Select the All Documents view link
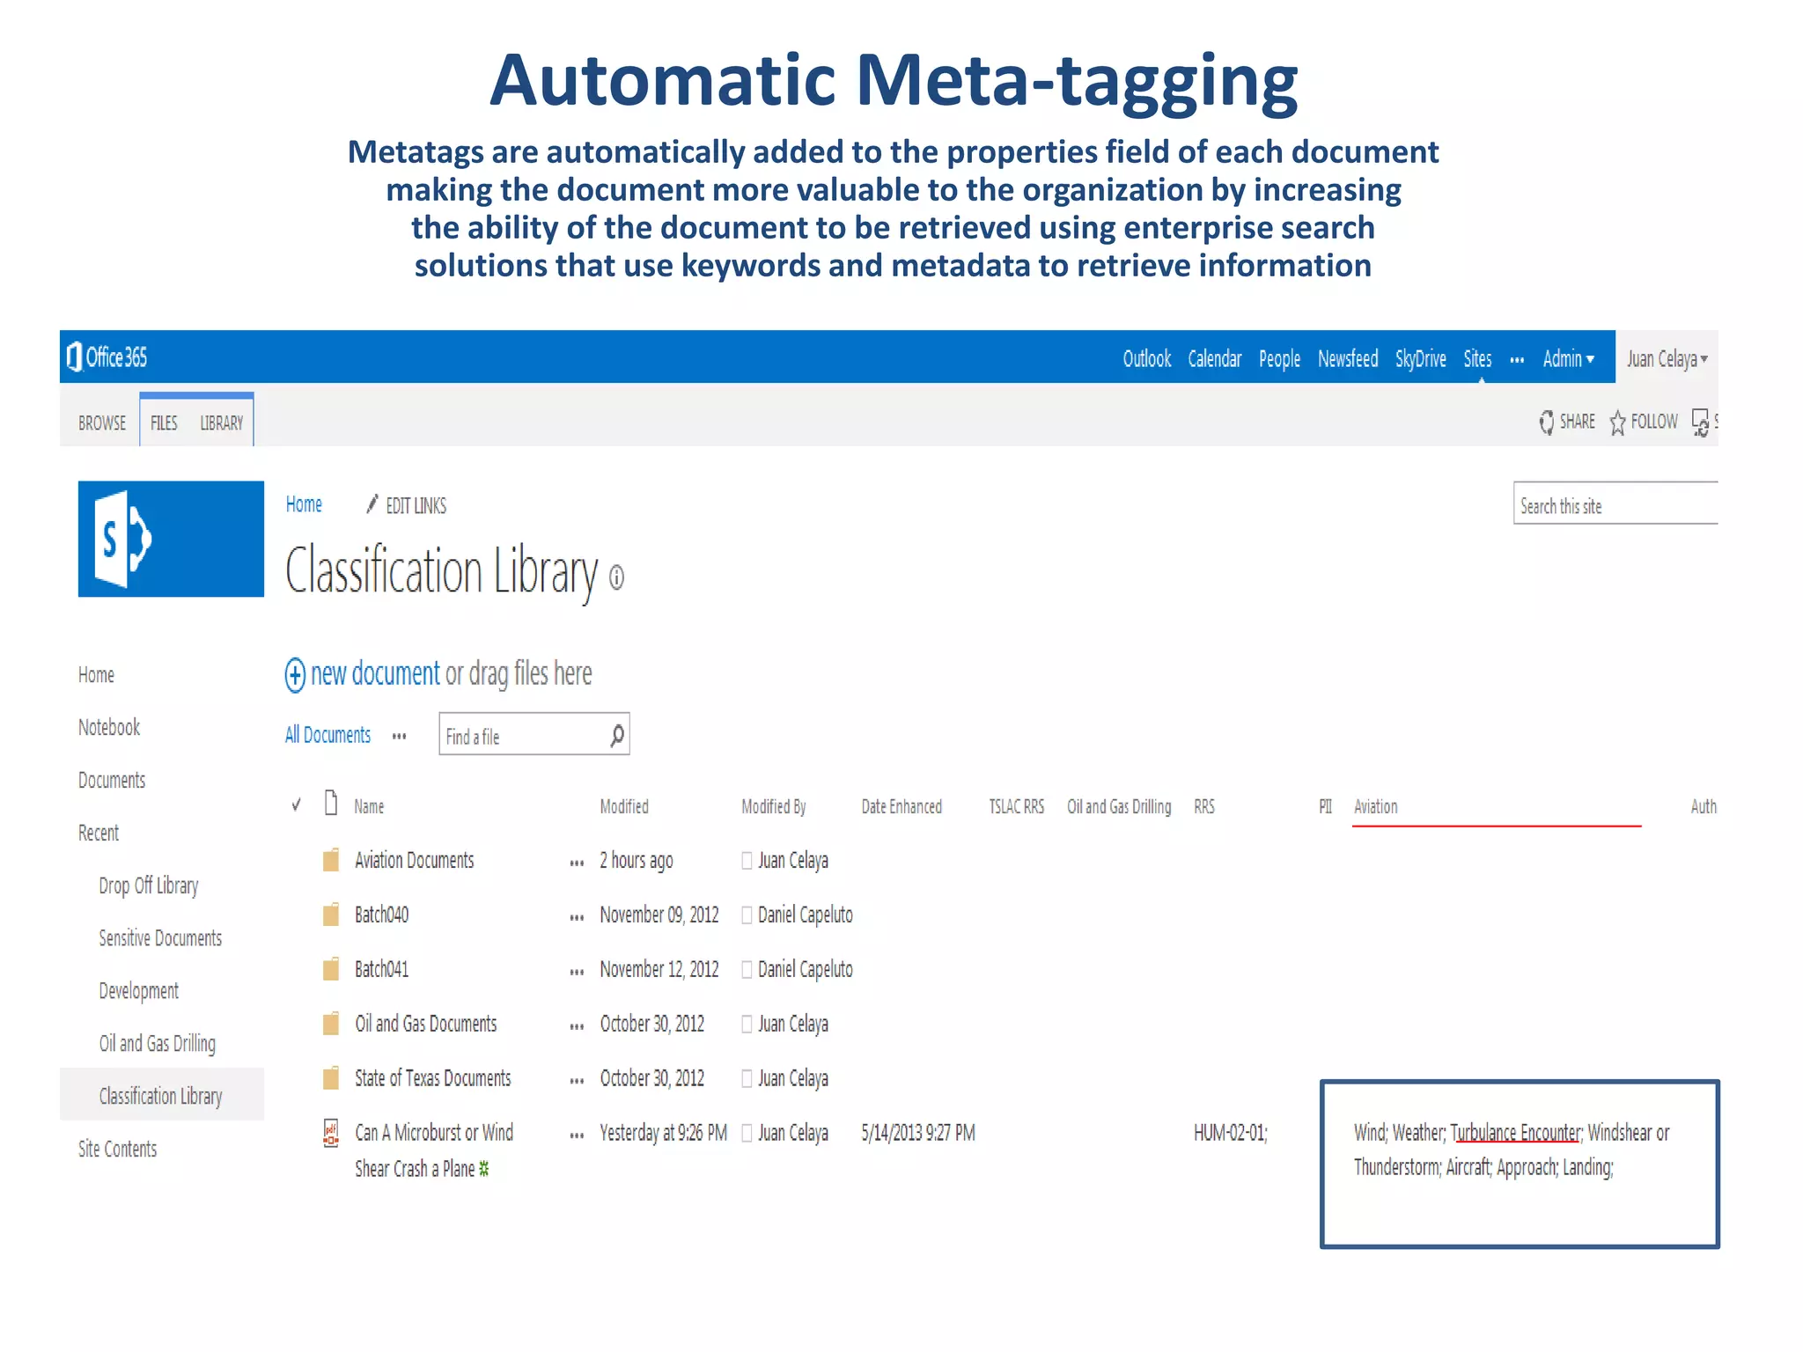1803x1352 pixels. coord(327,735)
